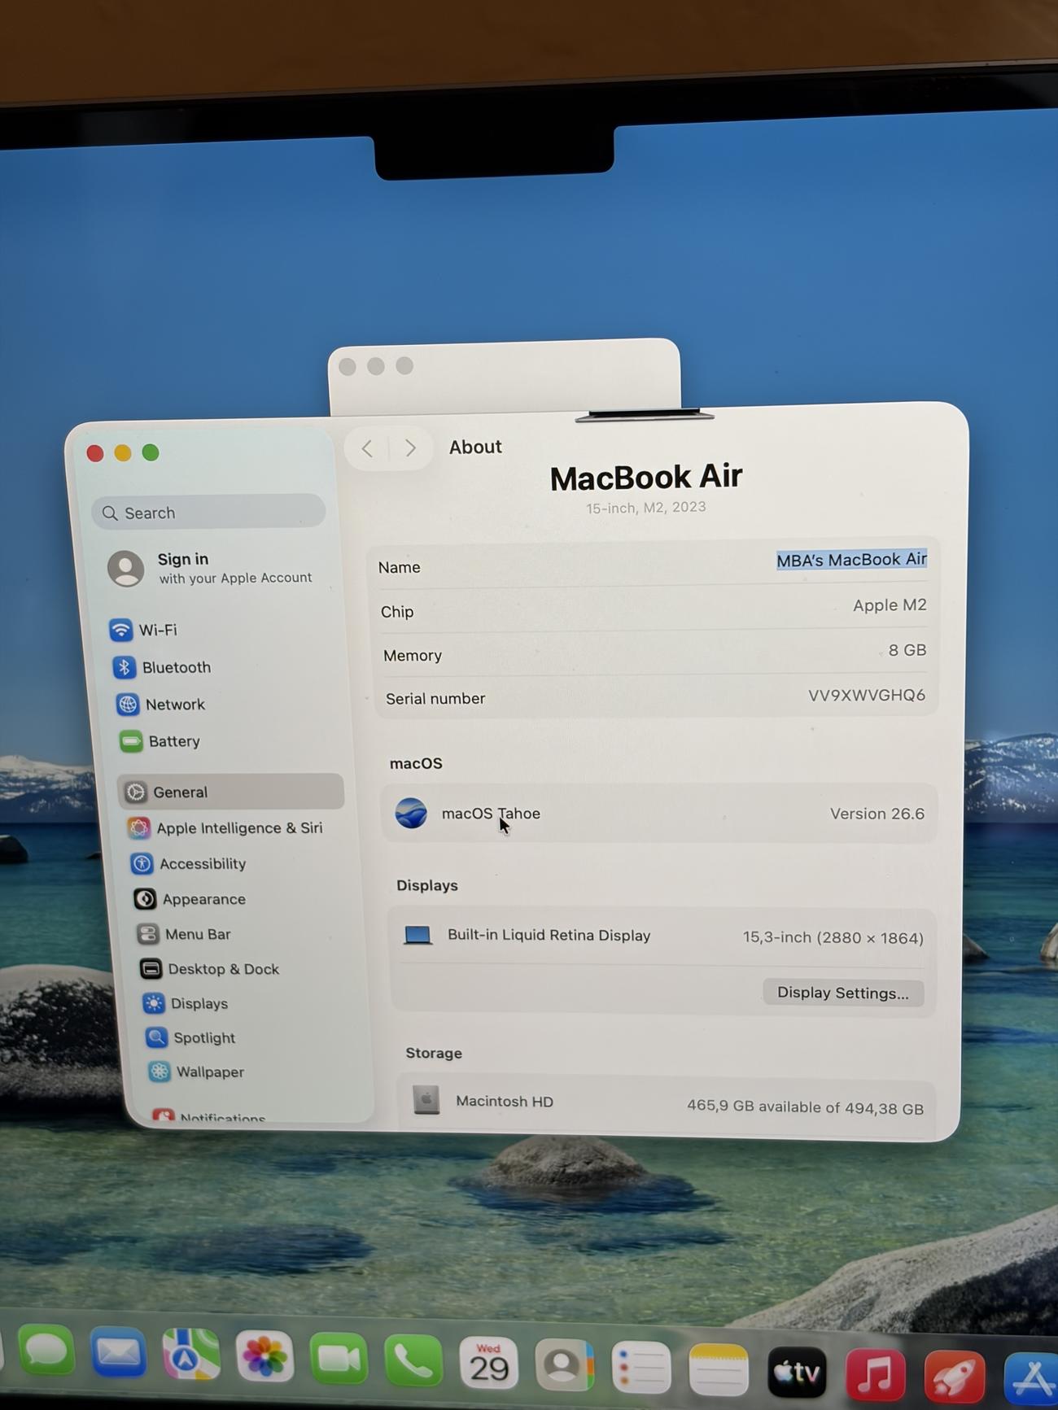Image resolution: width=1058 pixels, height=1410 pixels.
Task: Go back with the left chevron
Action: tap(368, 448)
